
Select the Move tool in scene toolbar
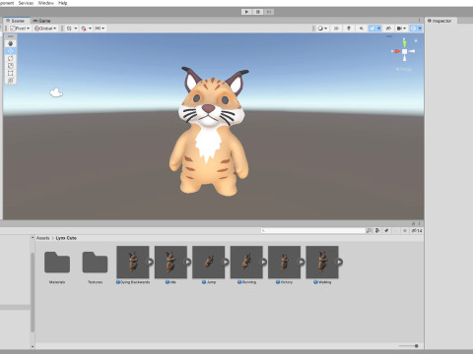11,51
